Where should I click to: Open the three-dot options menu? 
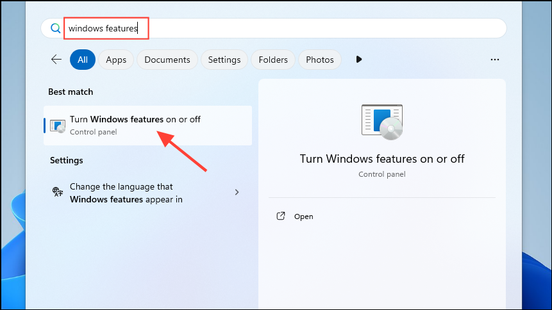[494, 60]
